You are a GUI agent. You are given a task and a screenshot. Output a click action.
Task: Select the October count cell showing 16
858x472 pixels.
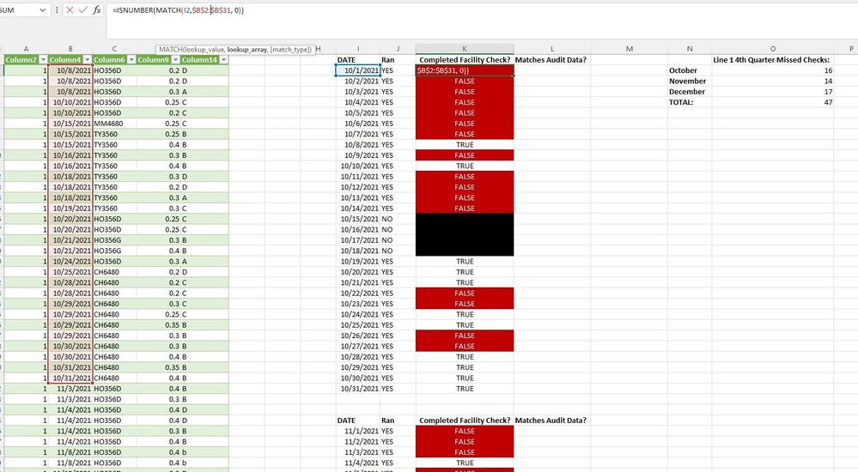(773, 70)
